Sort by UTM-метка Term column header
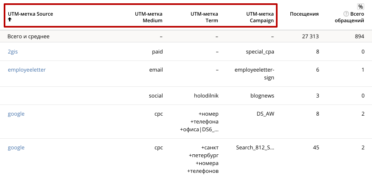The image size is (372, 179). (x=204, y=17)
